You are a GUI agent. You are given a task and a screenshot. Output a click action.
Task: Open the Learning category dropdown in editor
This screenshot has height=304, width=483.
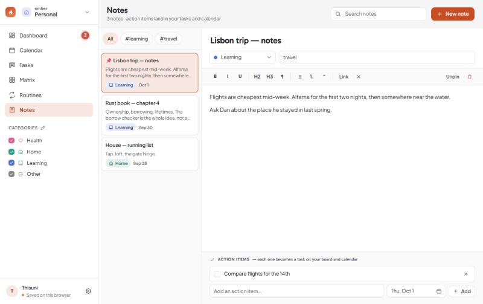(x=243, y=57)
